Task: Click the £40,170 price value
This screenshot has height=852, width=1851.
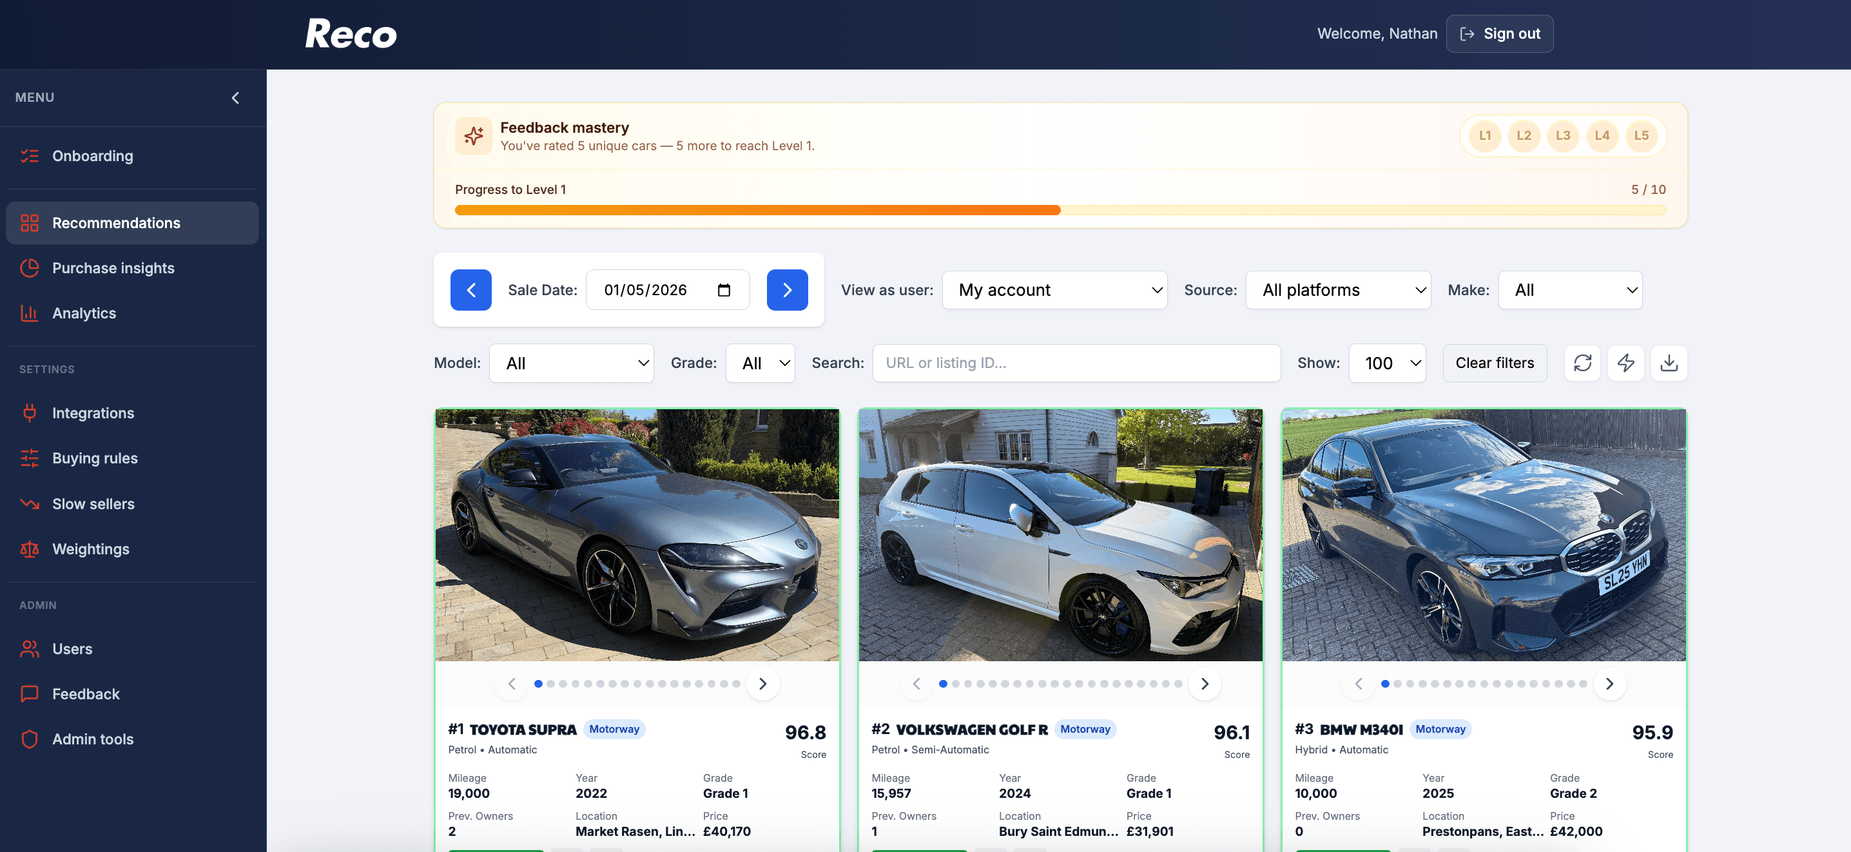Action: click(x=726, y=832)
